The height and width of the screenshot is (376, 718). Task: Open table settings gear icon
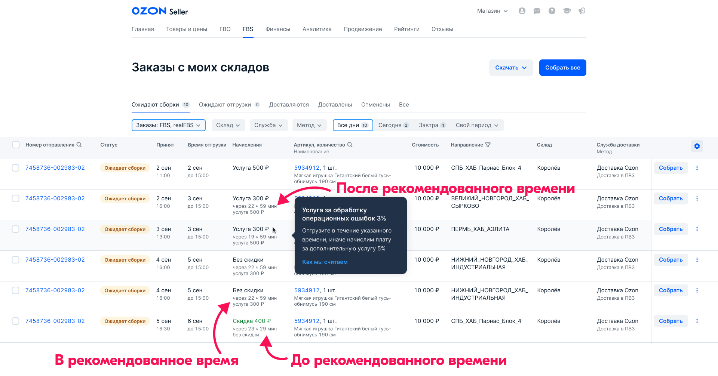pos(697,146)
